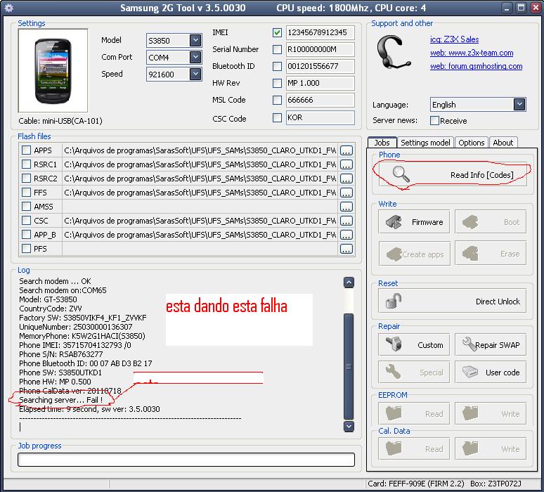
Task: Click the log scroll up arrow
Action: (349, 283)
